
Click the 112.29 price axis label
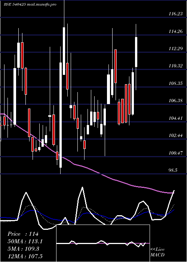176,49
